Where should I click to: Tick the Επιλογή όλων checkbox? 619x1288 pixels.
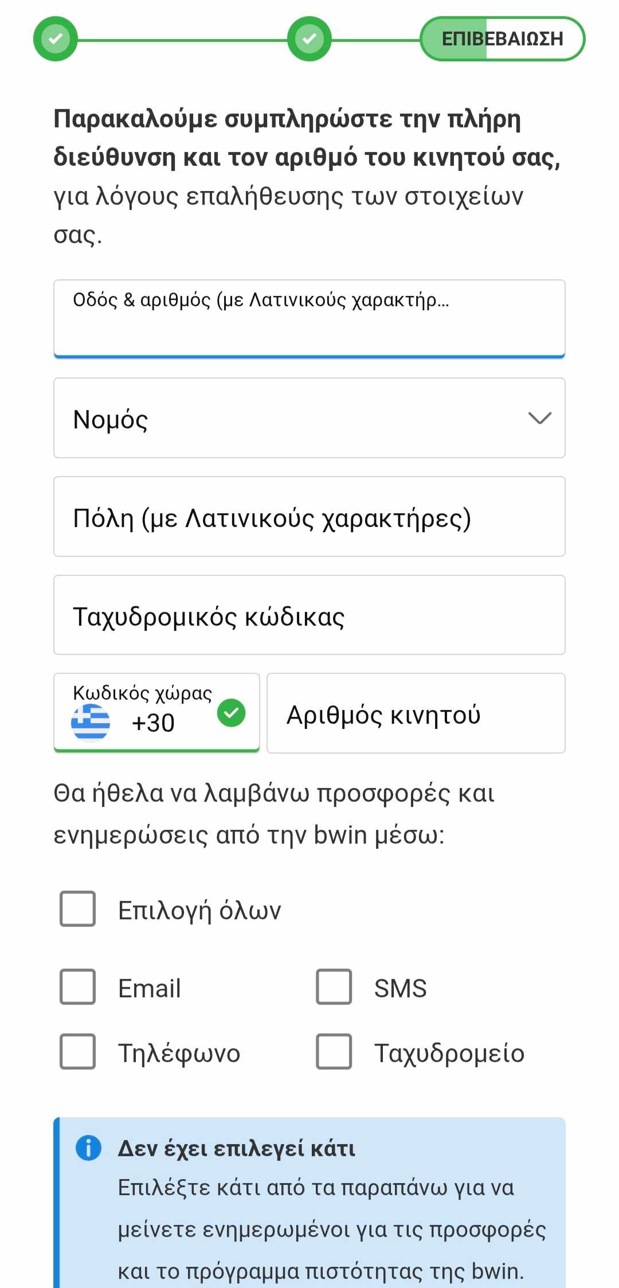pos(78,908)
